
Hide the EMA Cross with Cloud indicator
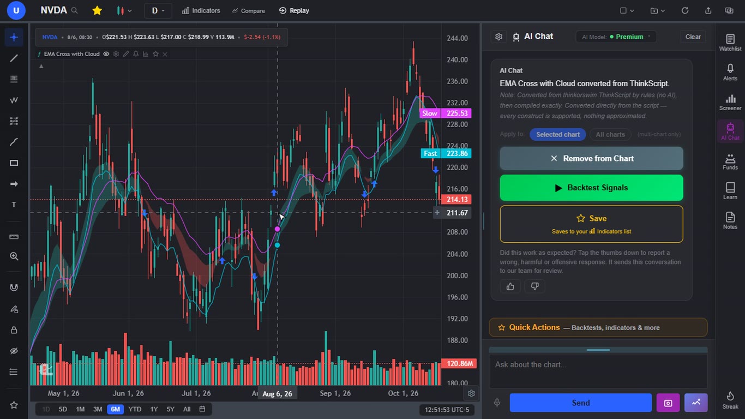[x=106, y=54]
